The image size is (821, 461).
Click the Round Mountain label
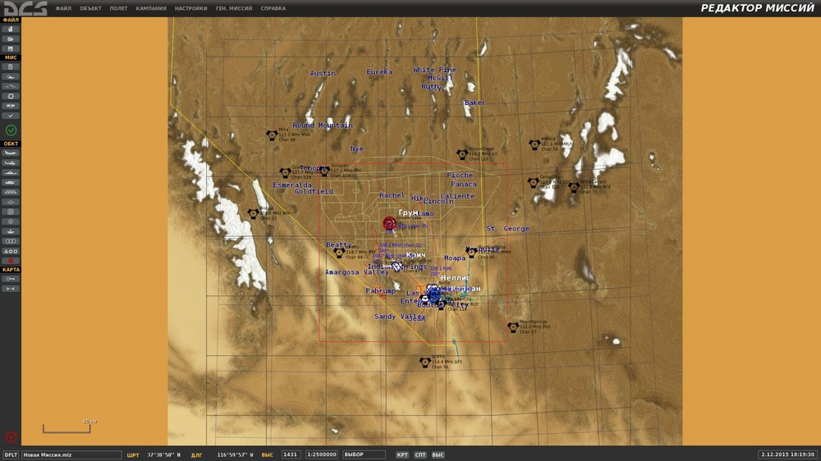[323, 125]
